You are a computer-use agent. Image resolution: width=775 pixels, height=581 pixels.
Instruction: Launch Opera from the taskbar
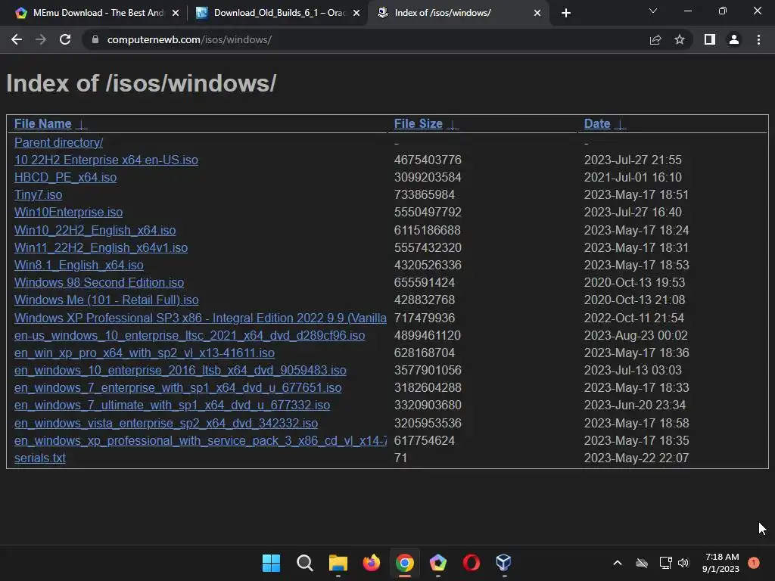click(471, 563)
